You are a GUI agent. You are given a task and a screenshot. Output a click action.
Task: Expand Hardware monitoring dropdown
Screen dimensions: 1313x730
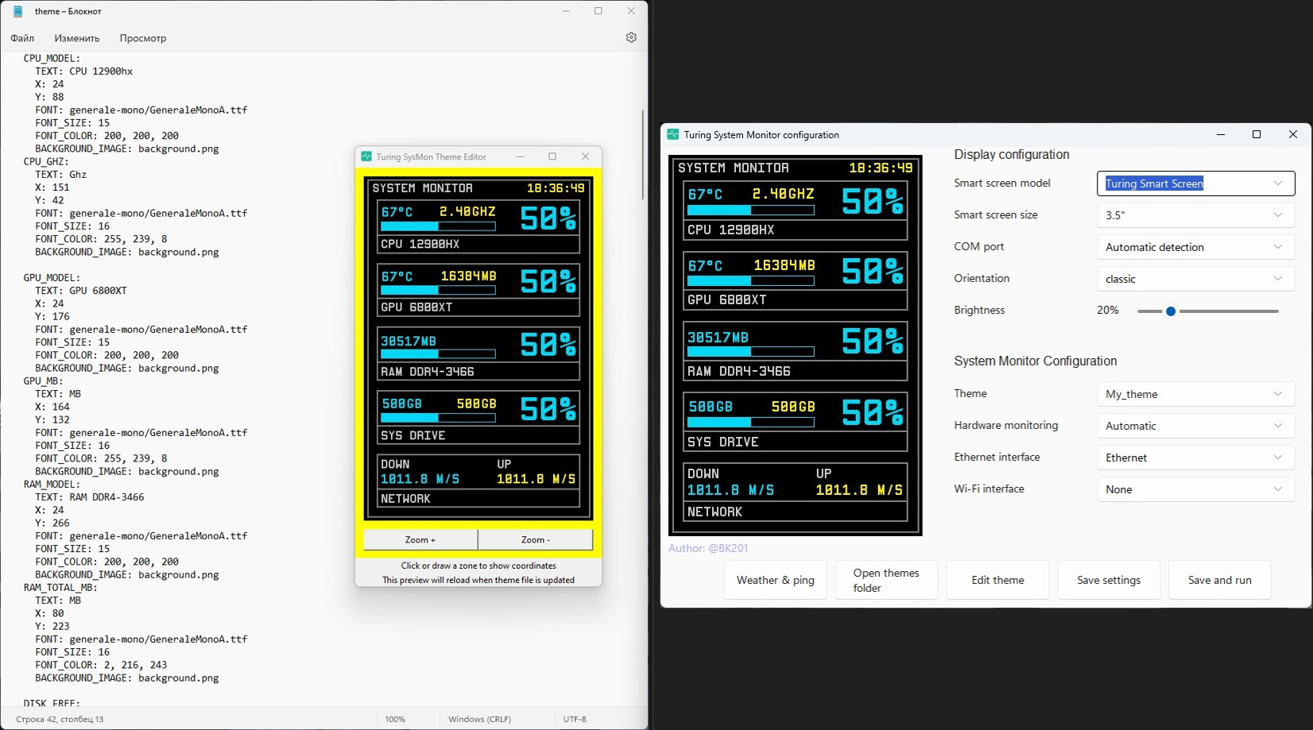(x=1195, y=426)
